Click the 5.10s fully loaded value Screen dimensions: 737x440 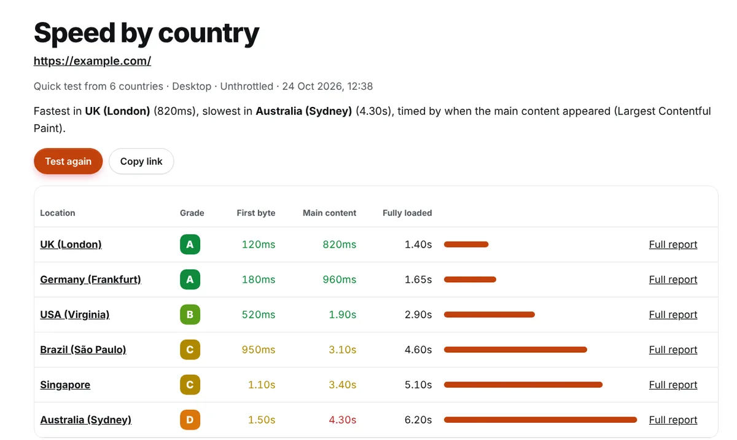tap(418, 385)
